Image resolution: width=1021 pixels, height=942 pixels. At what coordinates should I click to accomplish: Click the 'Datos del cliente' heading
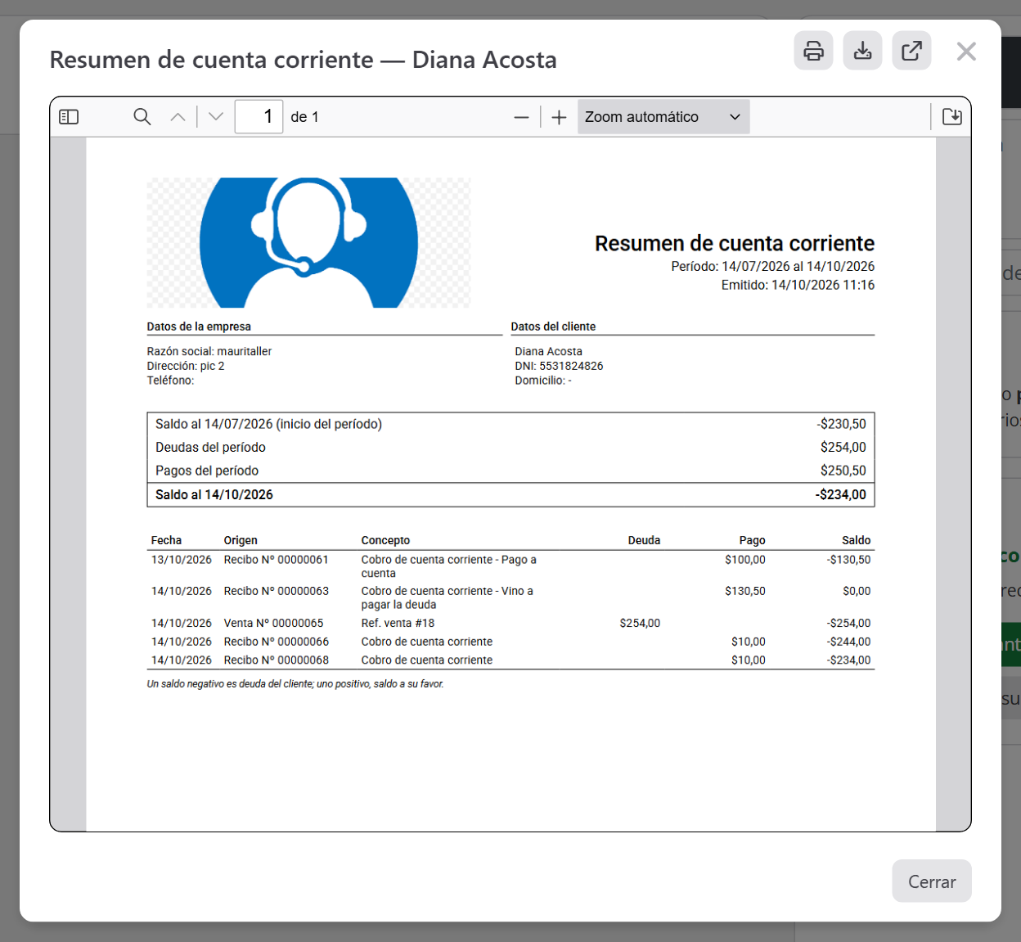[553, 327]
